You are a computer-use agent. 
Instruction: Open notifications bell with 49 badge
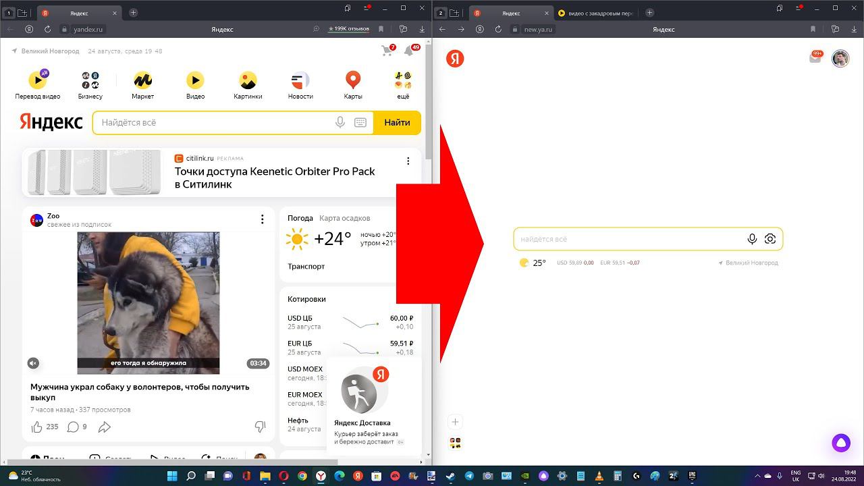coord(410,51)
